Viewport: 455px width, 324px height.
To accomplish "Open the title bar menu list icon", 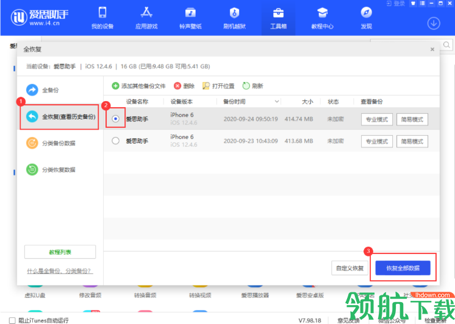I will coord(422,4).
